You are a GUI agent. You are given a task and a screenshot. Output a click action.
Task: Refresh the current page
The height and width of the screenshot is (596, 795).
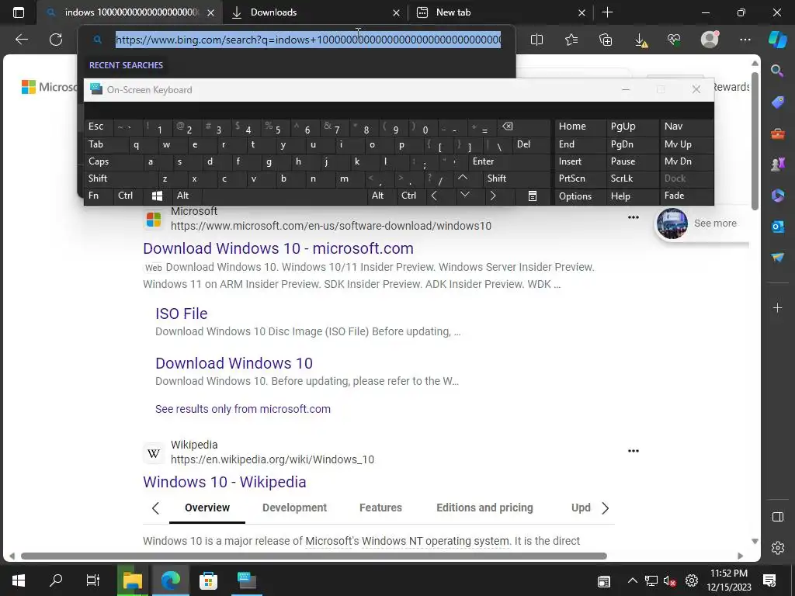pyautogui.click(x=56, y=40)
